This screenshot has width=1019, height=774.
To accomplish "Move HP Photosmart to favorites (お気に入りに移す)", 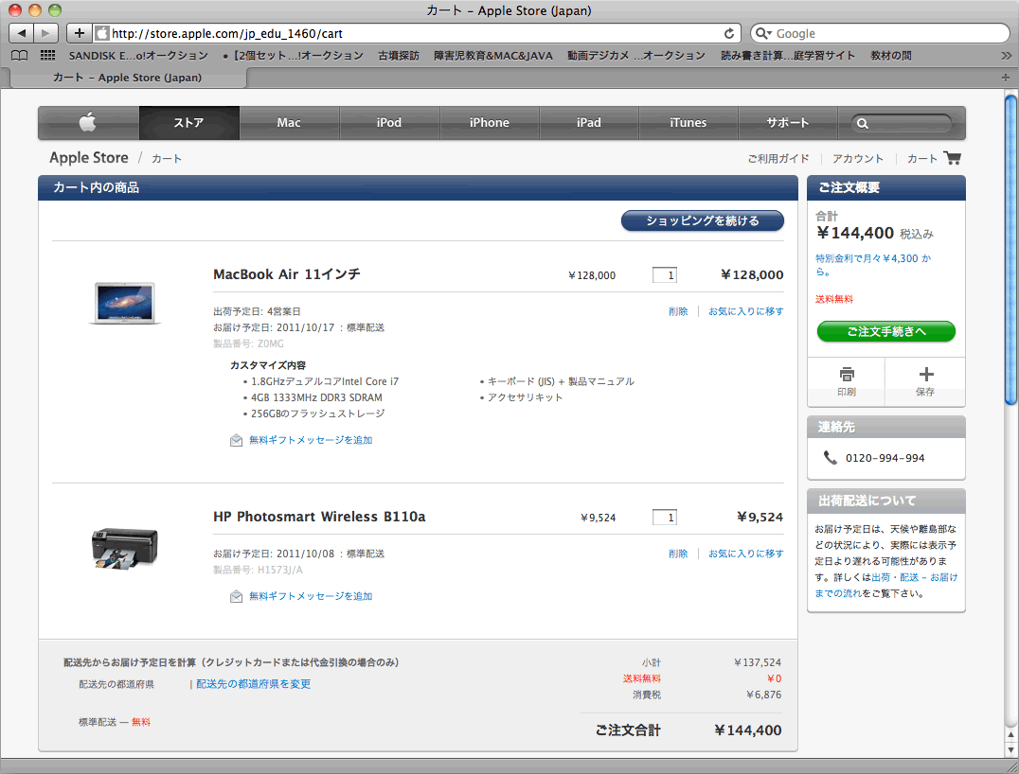I will [746, 554].
